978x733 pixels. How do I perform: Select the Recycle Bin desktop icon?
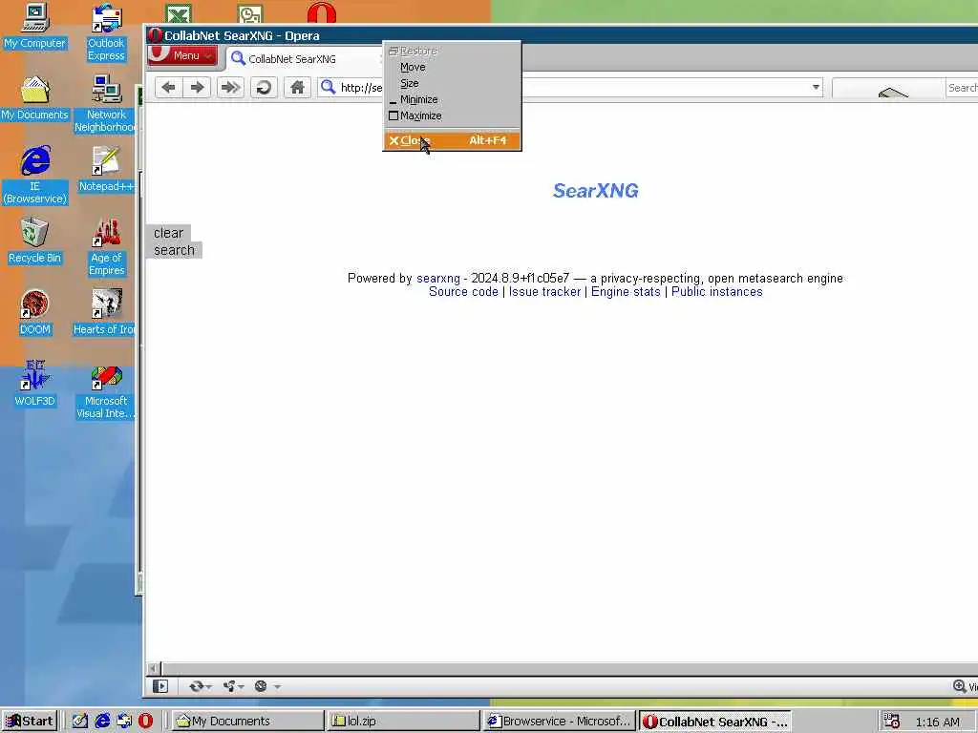coord(34,241)
